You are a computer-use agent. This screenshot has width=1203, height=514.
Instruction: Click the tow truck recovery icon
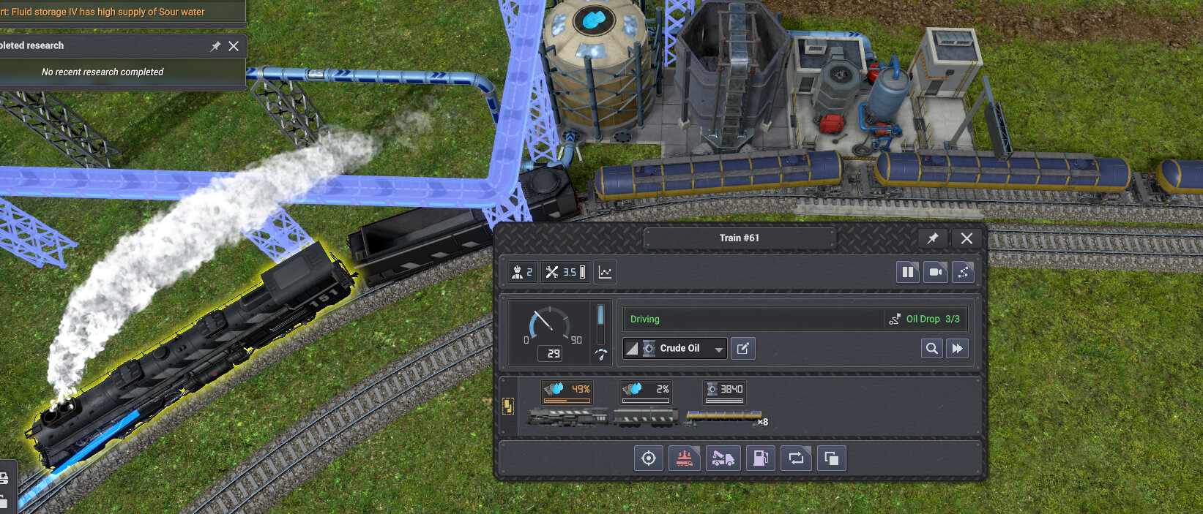pos(723,458)
